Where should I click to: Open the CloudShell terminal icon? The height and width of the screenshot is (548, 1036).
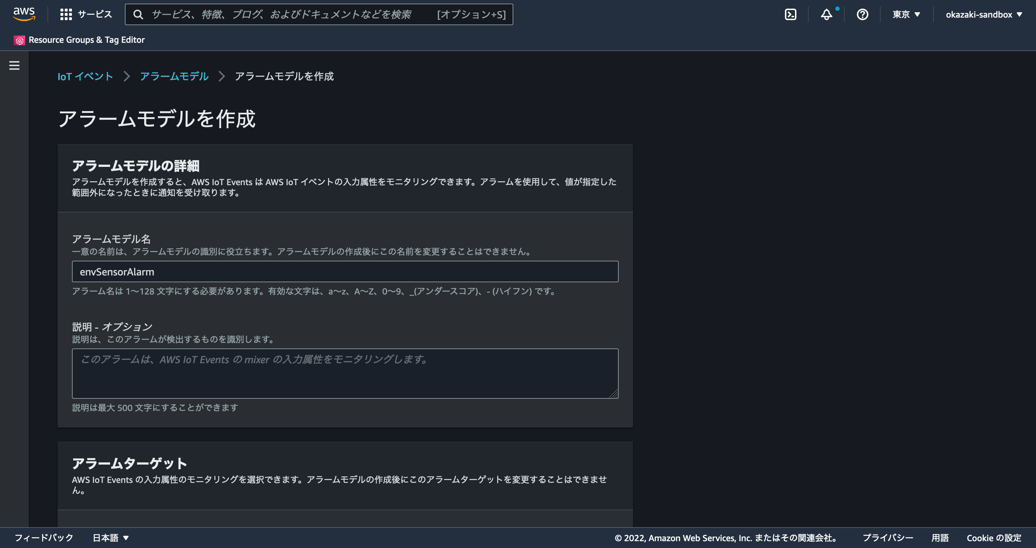tap(790, 14)
